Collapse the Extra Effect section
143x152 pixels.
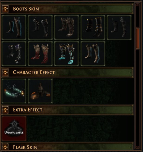5,110
